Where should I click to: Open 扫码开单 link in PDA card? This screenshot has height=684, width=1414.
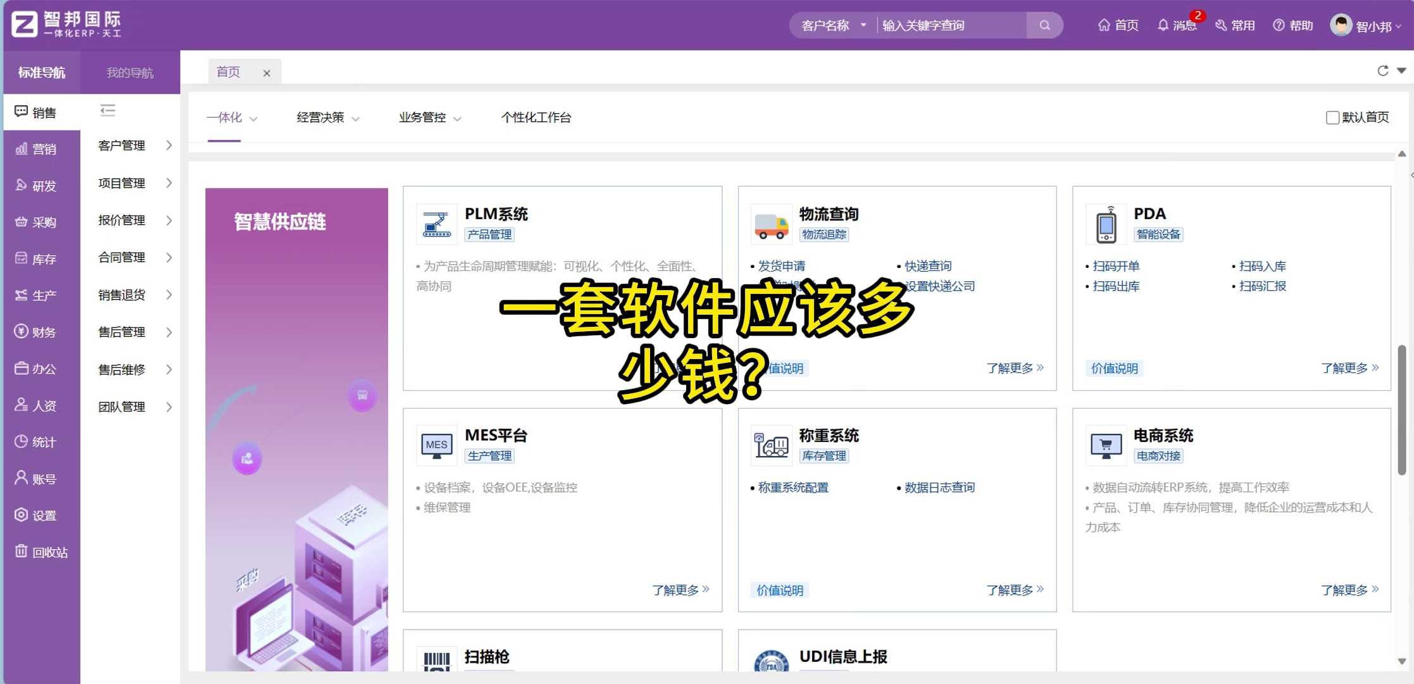tap(1116, 266)
